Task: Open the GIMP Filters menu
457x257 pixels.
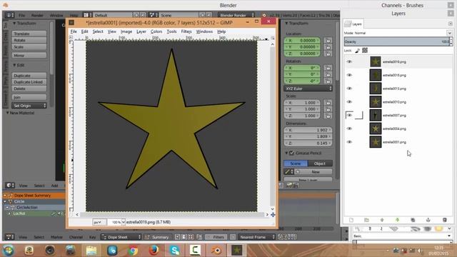Action: [186, 31]
